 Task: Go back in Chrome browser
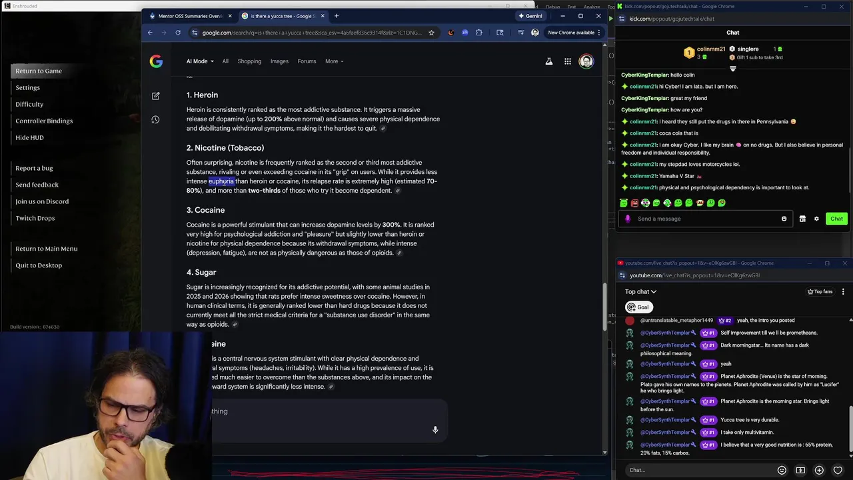coord(150,33)
